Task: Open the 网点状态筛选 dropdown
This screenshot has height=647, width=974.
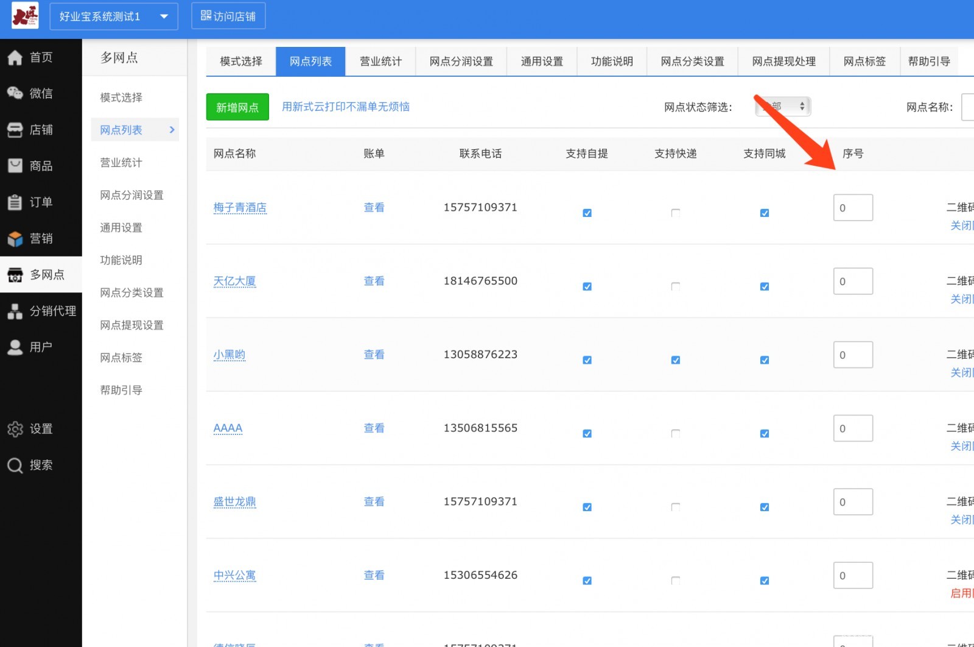Action: (x=783, y=107)
